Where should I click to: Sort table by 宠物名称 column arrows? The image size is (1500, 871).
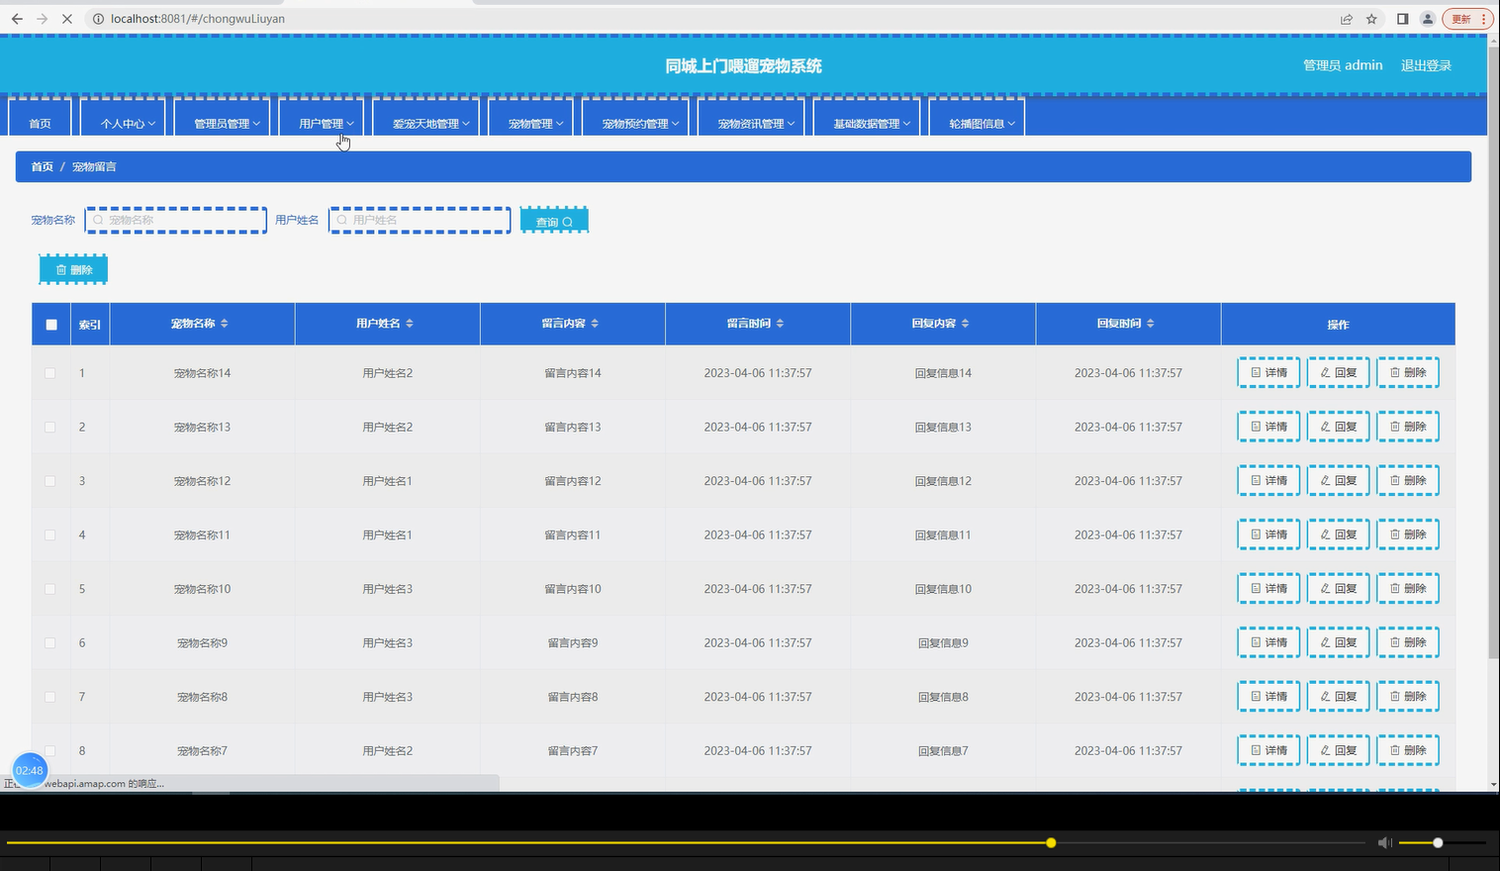[225, 324]
